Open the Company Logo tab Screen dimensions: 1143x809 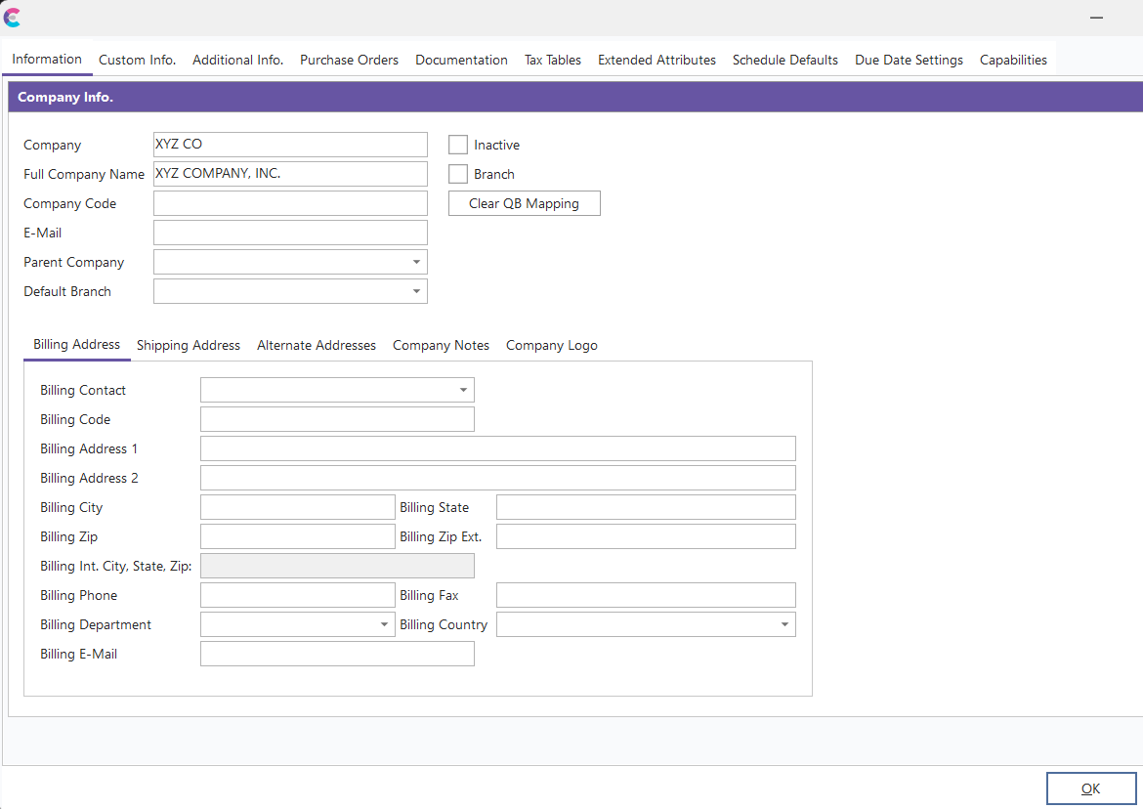551,345
